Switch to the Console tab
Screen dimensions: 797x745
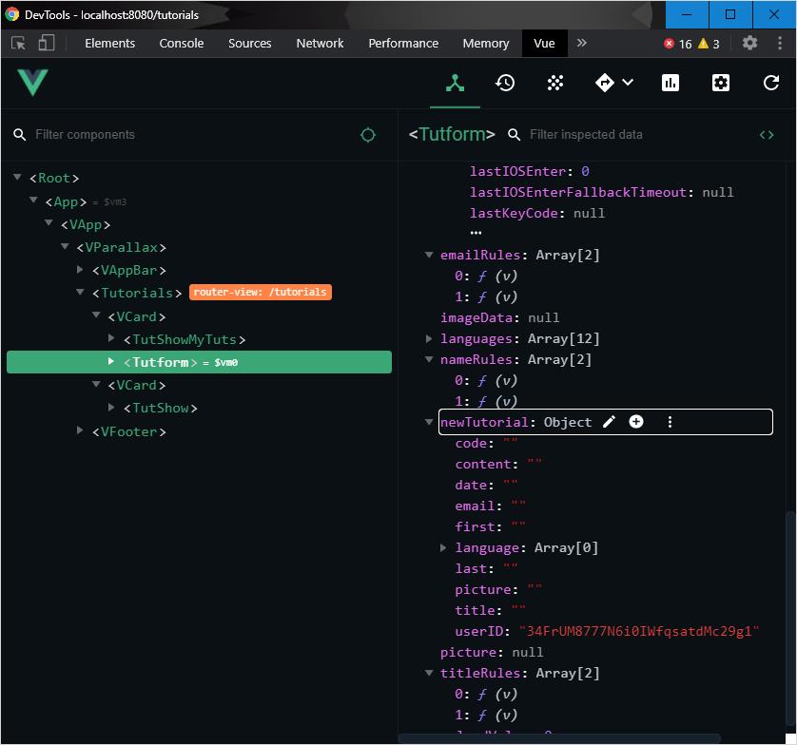click(x=181, y=43)
